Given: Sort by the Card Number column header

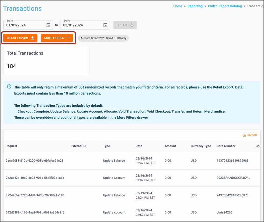Looking at the screenshot, I should (226, 146).
